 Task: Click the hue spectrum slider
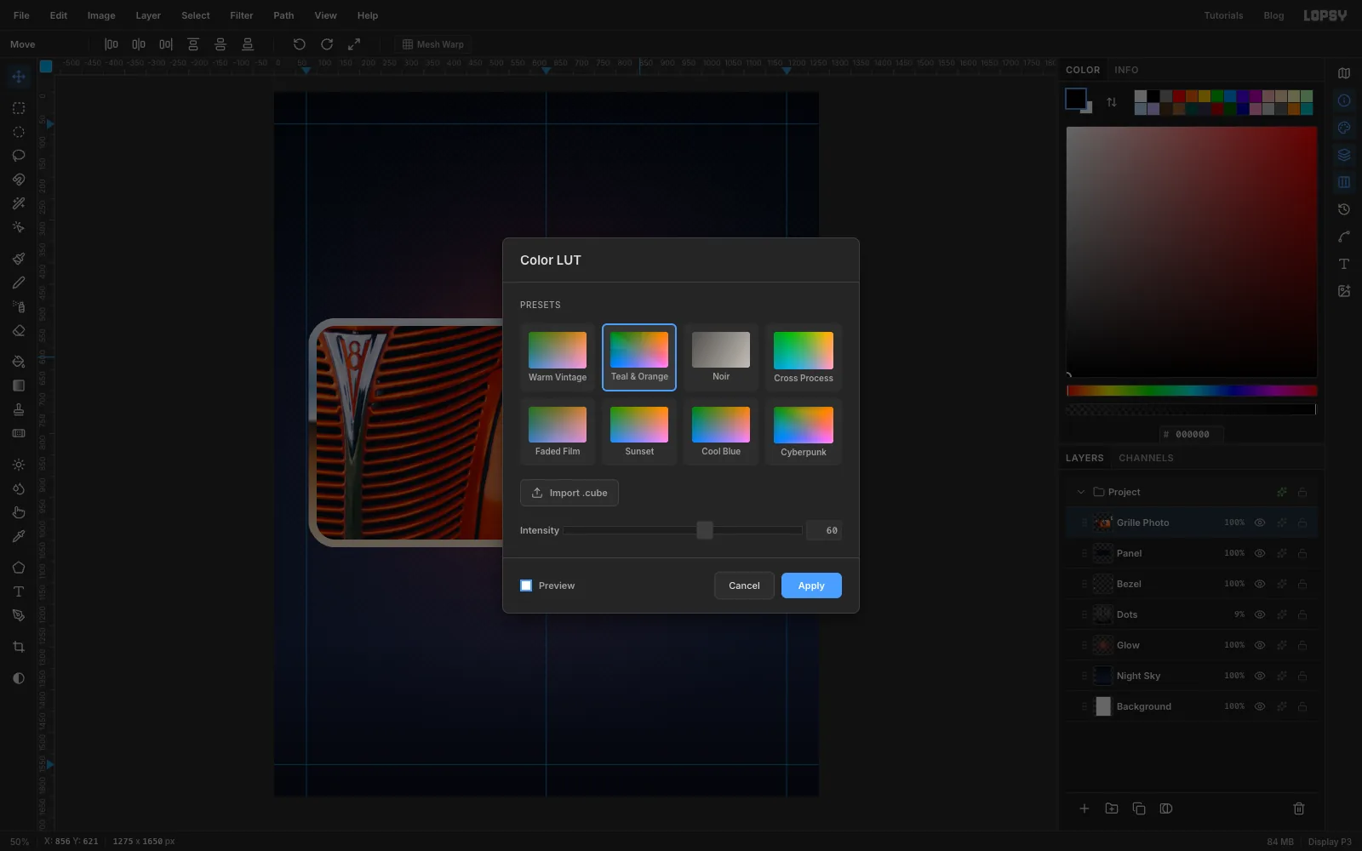(x=1192, y=391)
